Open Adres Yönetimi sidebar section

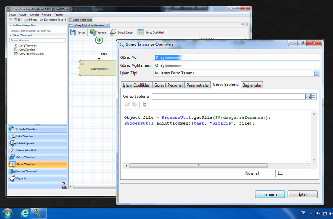tap(38, 157)
